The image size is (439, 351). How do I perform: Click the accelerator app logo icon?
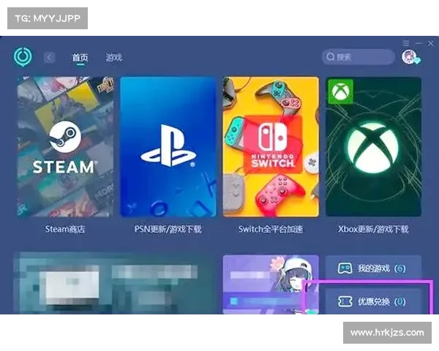tap(23, 57)
